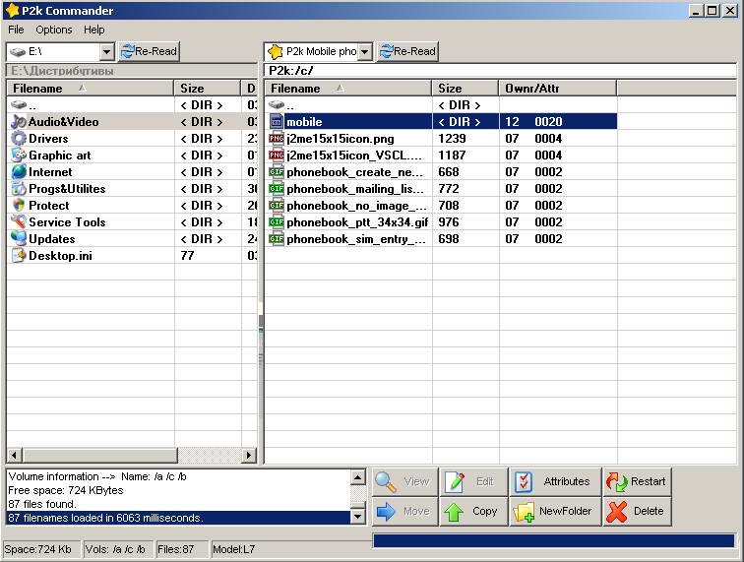Copy the selected file with Copy button
Image resolution: width=744 pixels, height=562 pixels.
click(473, 511)
